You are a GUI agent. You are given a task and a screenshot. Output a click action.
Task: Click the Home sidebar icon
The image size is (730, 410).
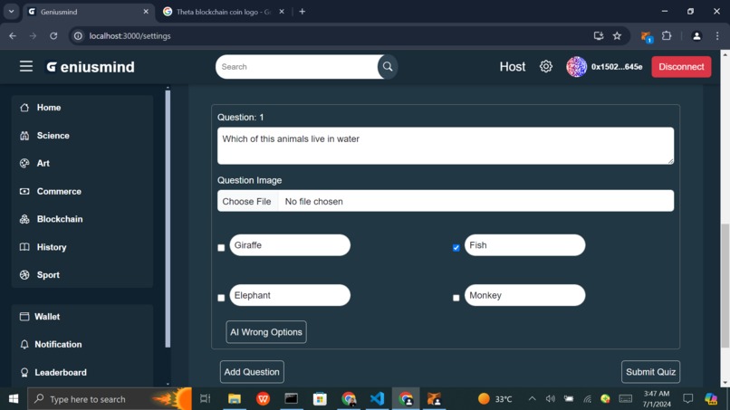[24, 108]
